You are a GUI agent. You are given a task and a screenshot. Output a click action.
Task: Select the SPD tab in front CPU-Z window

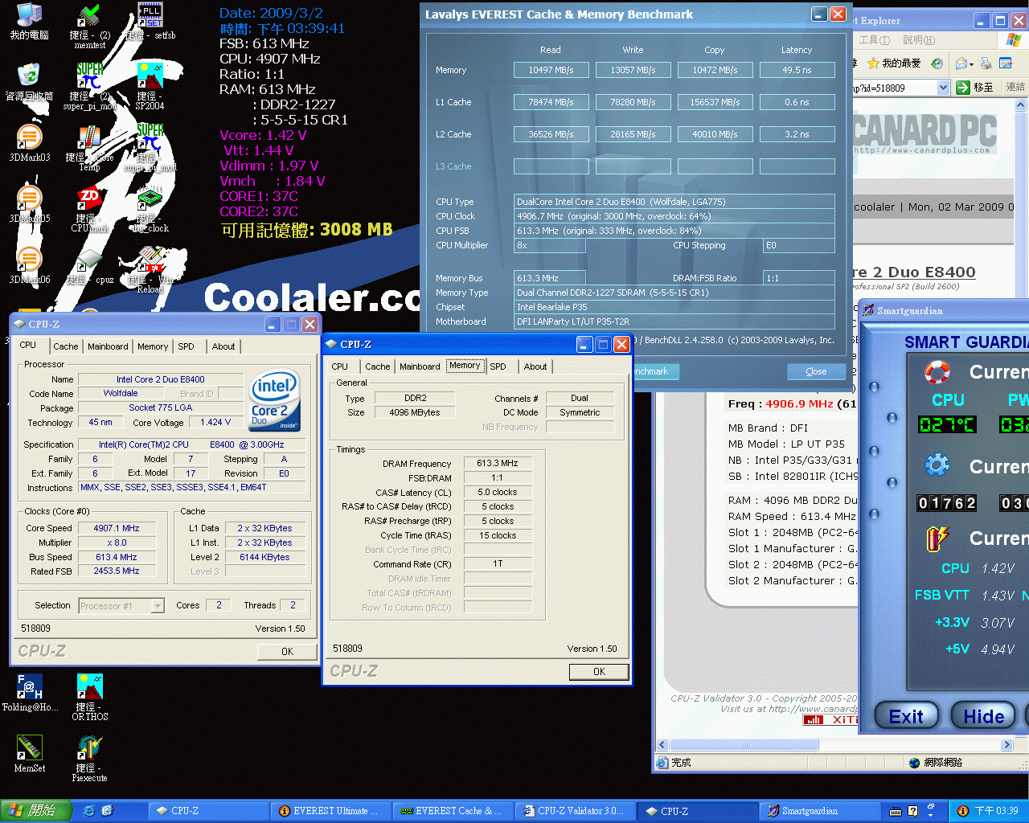pos(498,366)
